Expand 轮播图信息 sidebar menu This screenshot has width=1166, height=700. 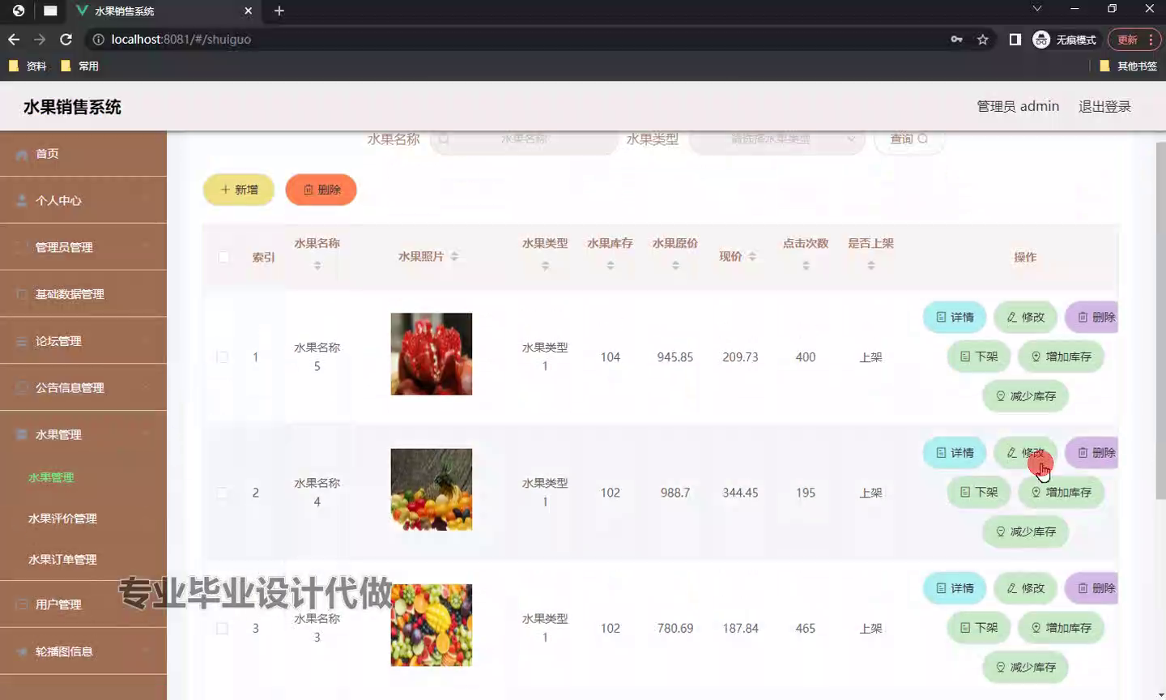pyautogui.click(x=83, y=651)
